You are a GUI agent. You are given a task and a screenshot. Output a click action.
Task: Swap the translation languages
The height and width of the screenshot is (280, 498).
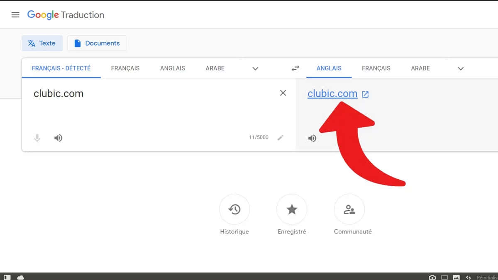(295, 68)
